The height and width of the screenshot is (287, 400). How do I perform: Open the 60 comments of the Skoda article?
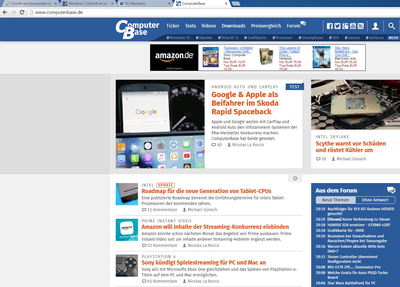[x=217, y=145]
